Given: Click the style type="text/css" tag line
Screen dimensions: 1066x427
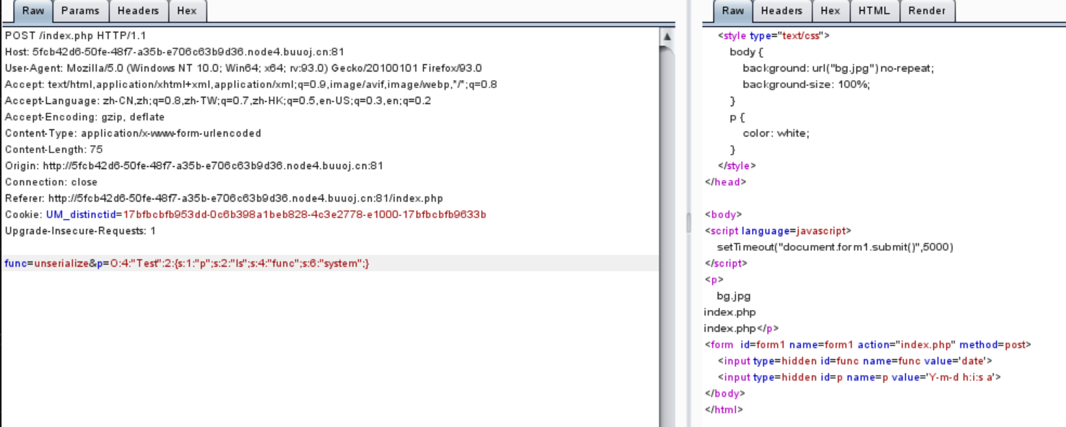Looking at the screenshot, I should point(773,35).
